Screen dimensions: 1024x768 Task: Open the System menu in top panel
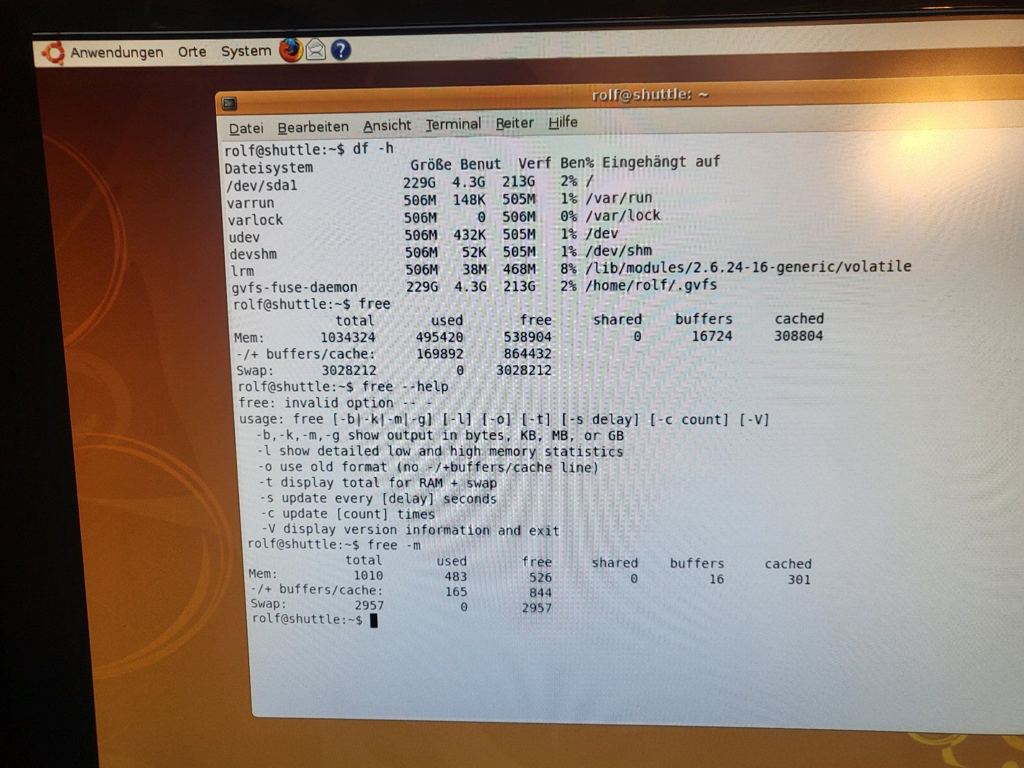click(246, 51)
